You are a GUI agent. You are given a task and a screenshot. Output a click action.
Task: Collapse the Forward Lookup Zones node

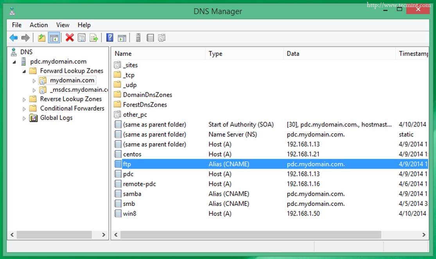point(25,71)
